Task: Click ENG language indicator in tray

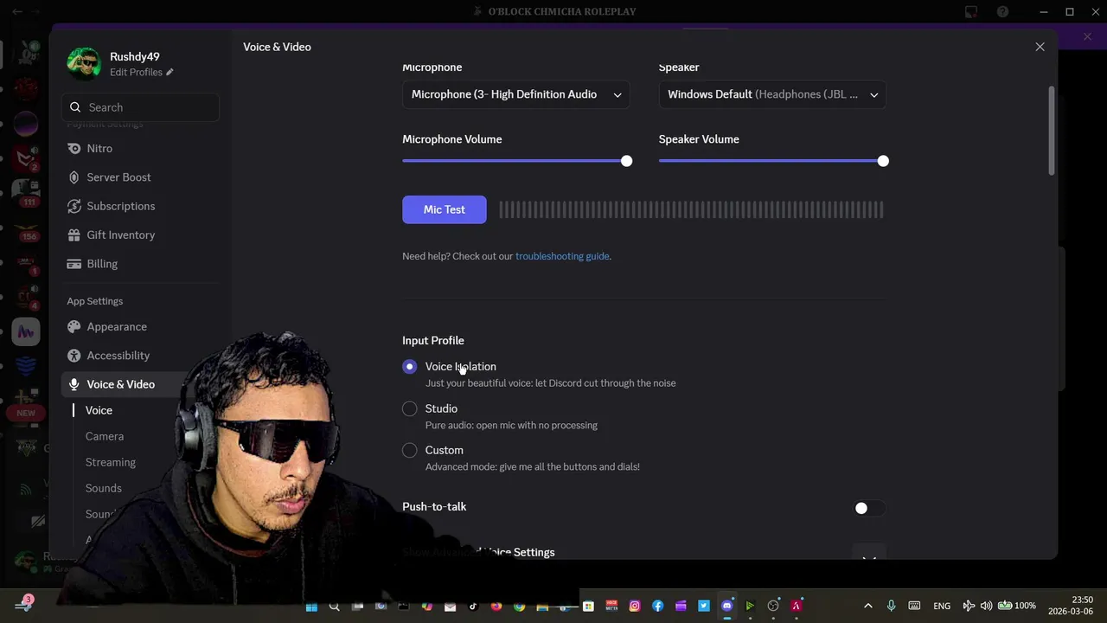Action: [x=942, y=606]
